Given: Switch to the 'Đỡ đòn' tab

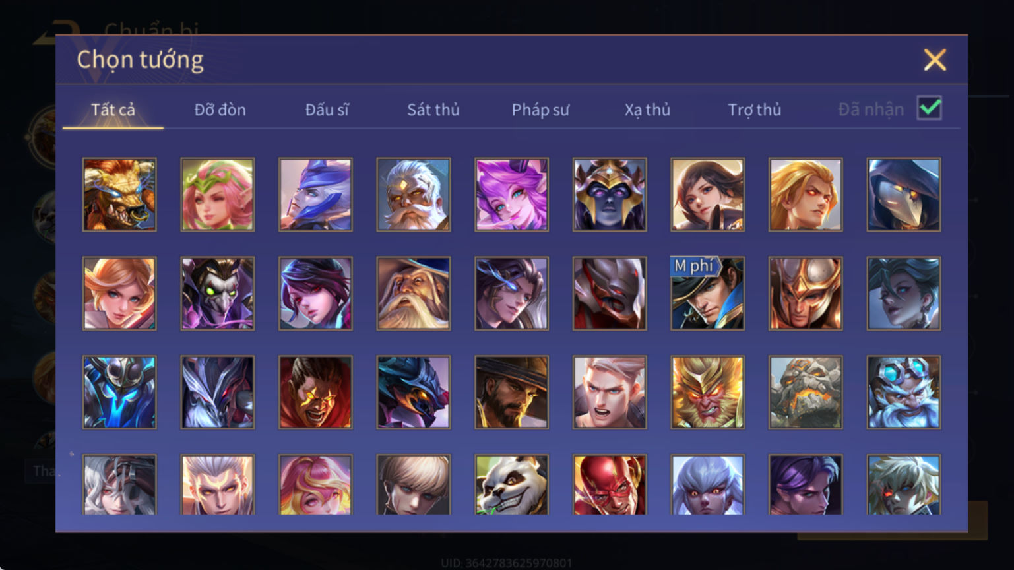Looking at the screenshot, I should [220, 110].
